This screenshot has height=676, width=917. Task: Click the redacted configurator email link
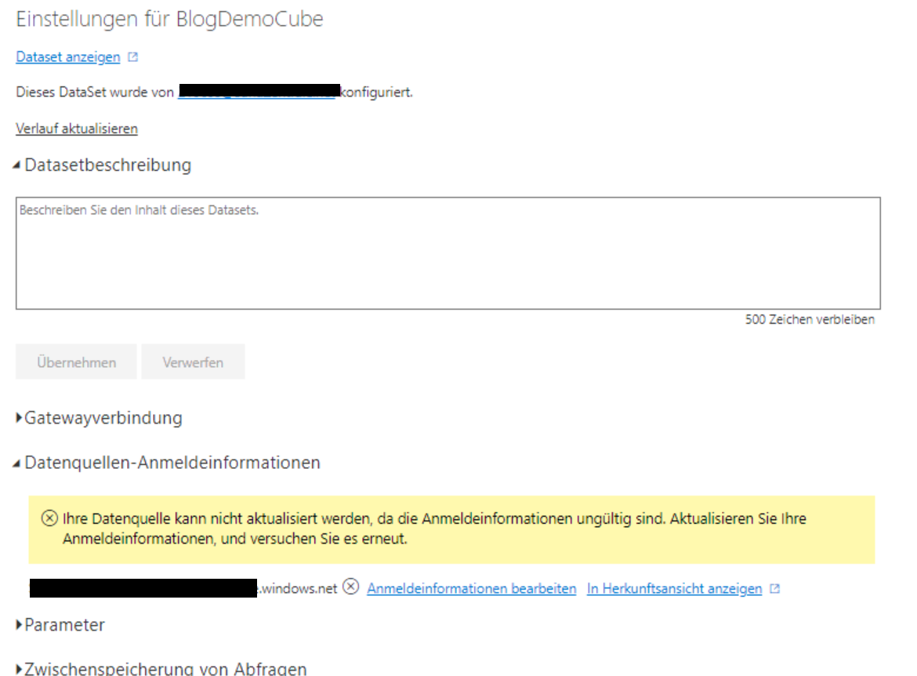259,91
